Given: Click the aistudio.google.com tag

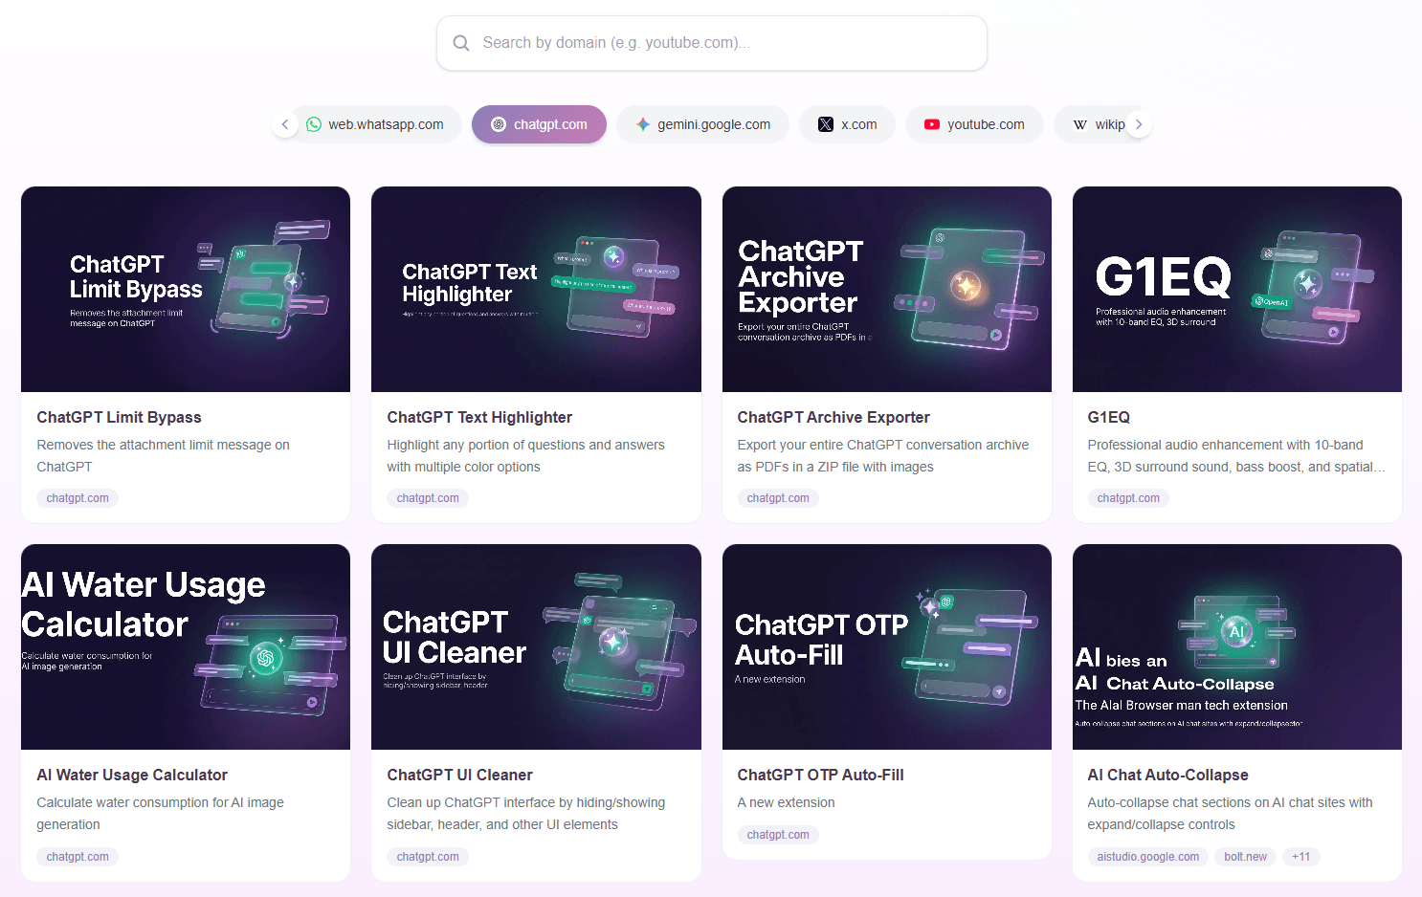Looking at the screenshot, I should (1148, 857).
